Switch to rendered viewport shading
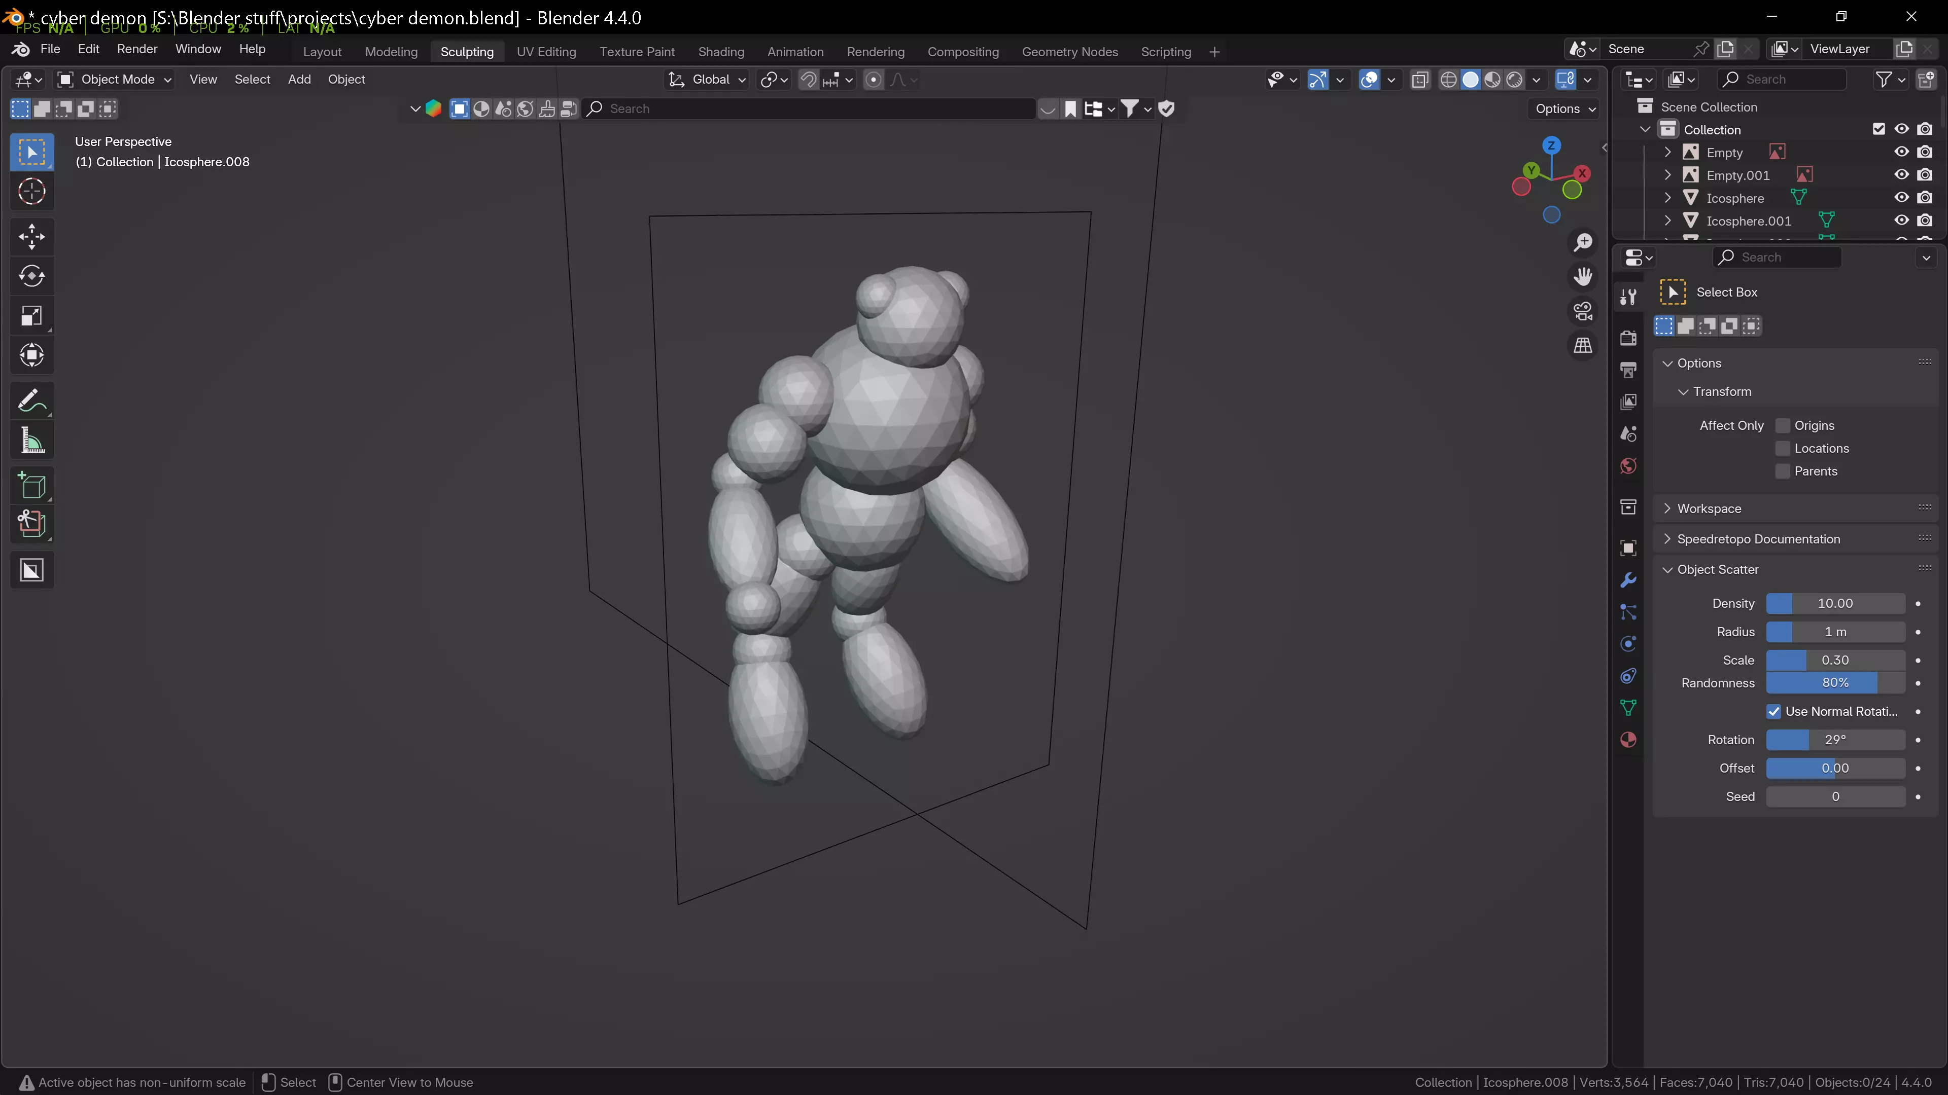Screen dimensions: 1948x1095 pos(1514,80)
